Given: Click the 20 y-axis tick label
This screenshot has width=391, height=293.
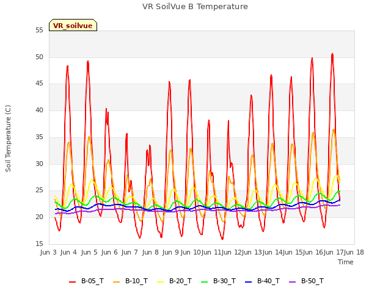Looking at the screenshot, I should [39, 217].
